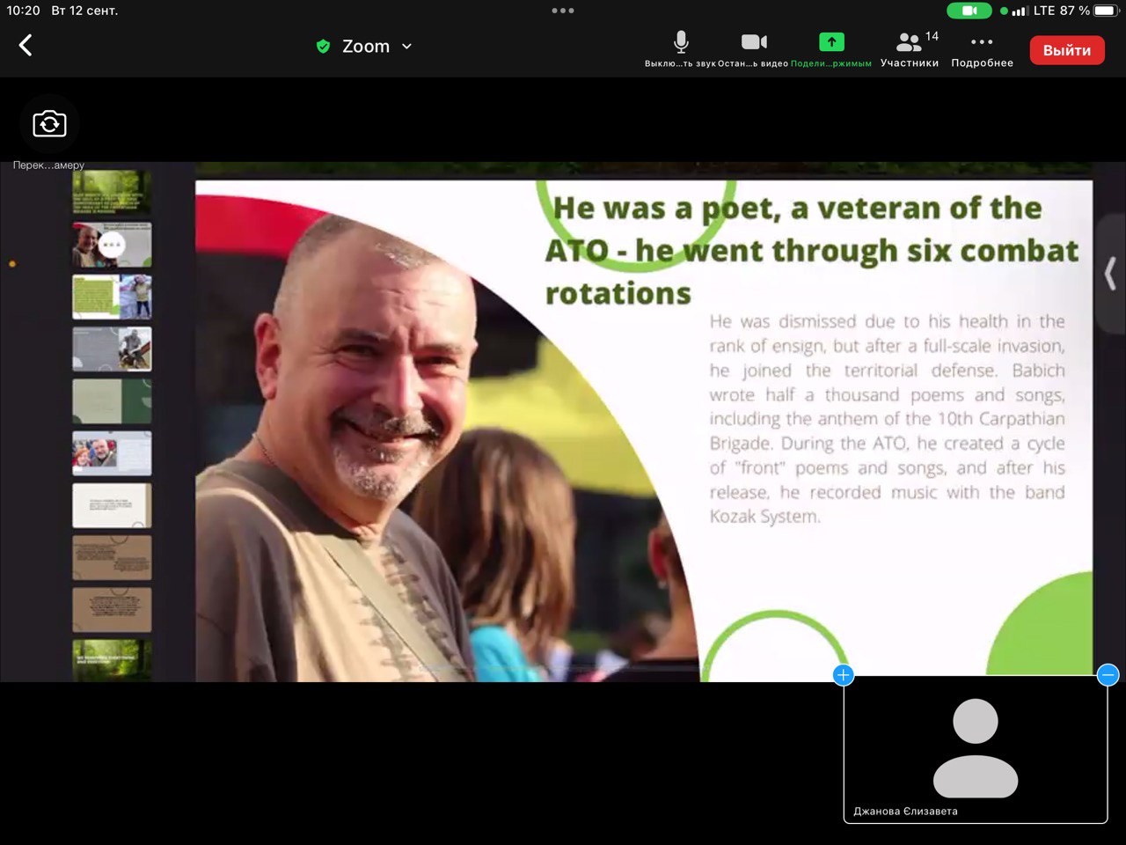Switch camera using the flip camera icon

point(49,124)
